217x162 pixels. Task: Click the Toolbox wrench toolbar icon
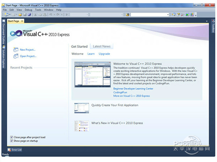tap(183, 15)
